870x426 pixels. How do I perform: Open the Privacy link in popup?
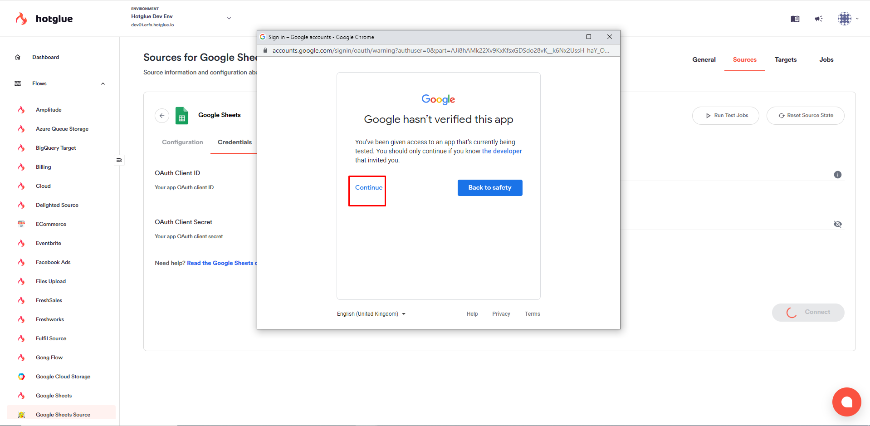coord(501,314)
